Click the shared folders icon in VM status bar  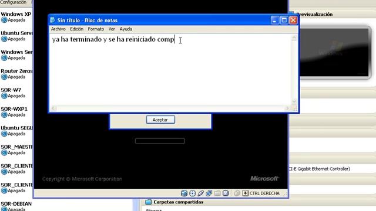217,193
